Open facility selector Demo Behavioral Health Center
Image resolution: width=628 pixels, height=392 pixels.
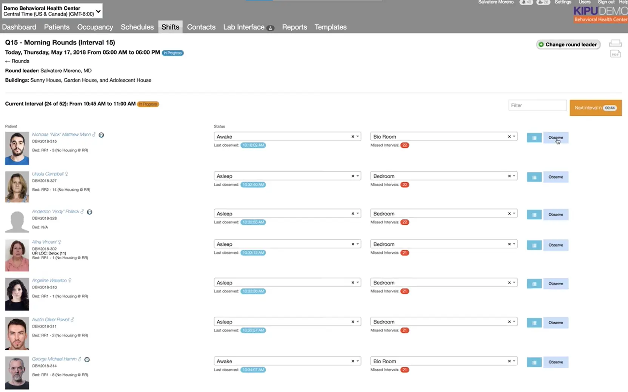[x=52, y=11]
